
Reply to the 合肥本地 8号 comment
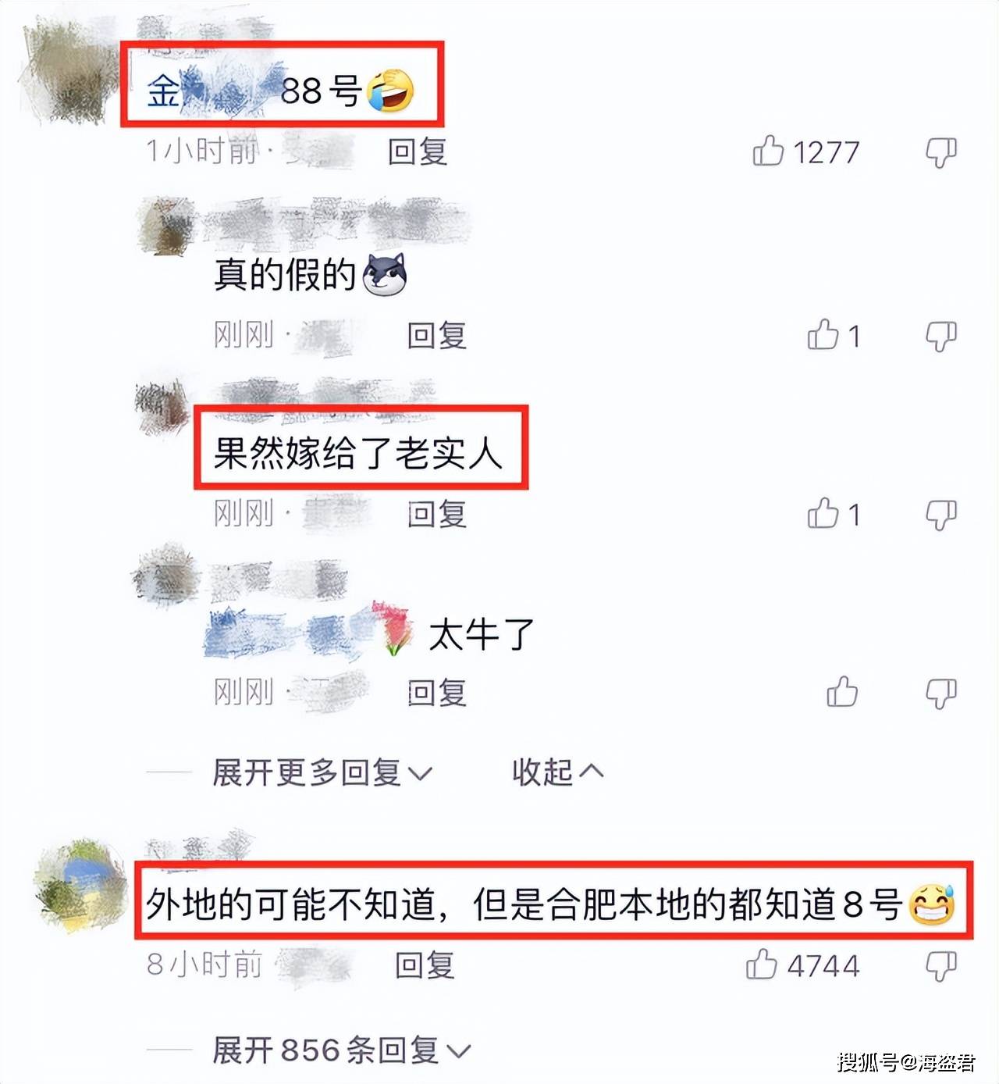[x=425, y=966]
